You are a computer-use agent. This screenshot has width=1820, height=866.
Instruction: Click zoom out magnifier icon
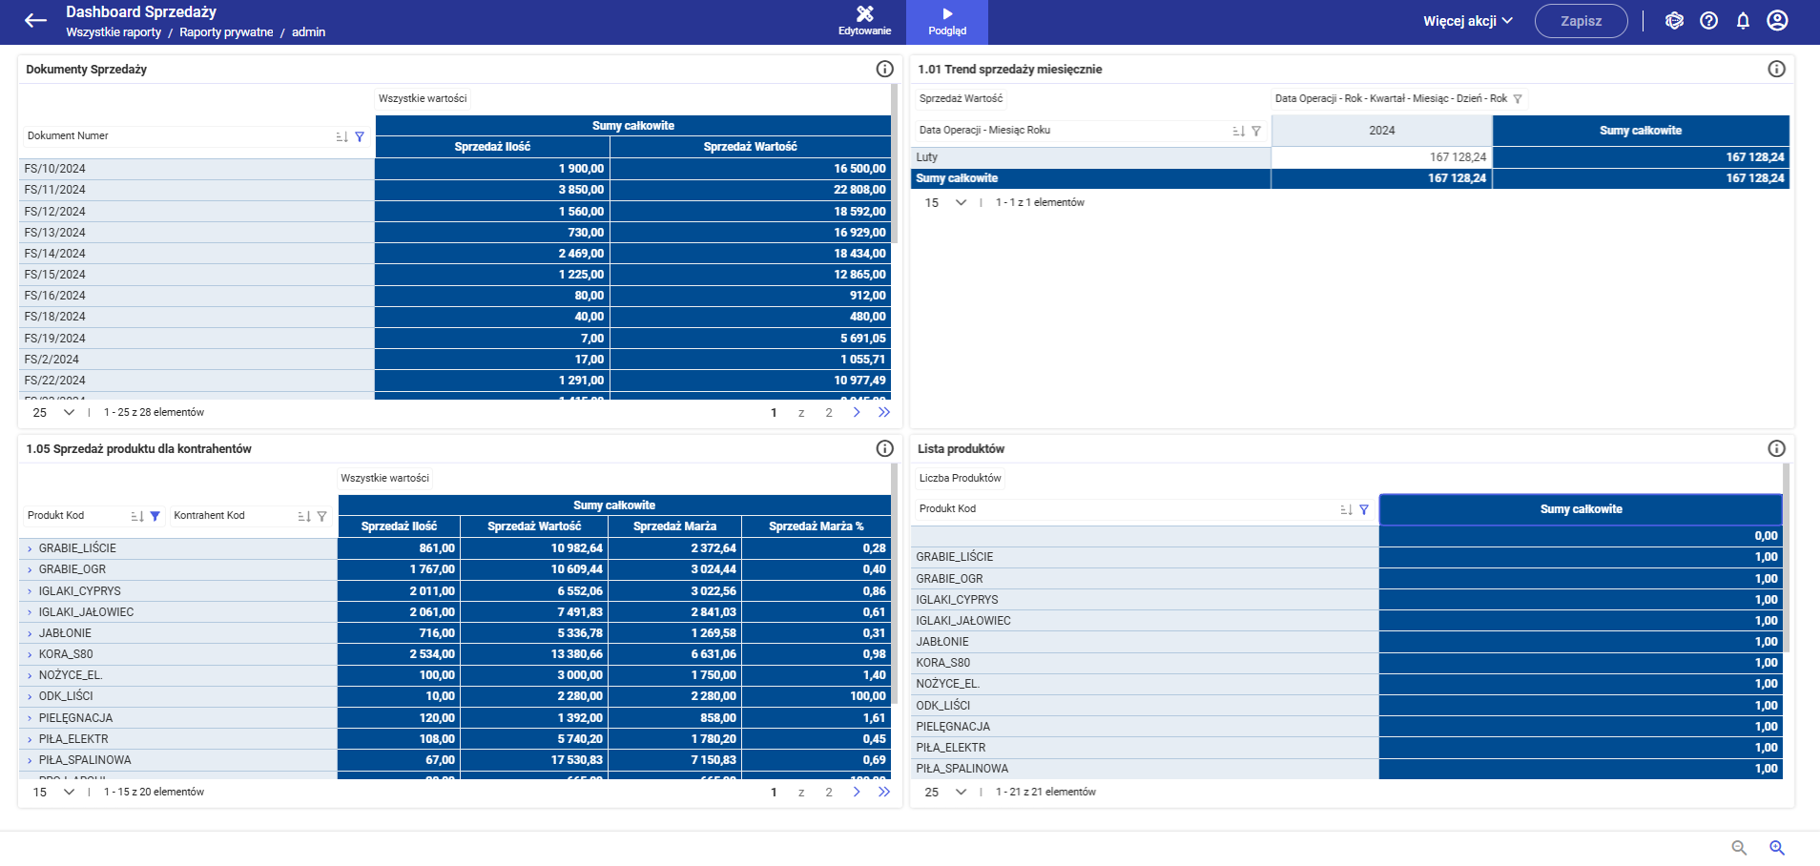(1739, 848)
